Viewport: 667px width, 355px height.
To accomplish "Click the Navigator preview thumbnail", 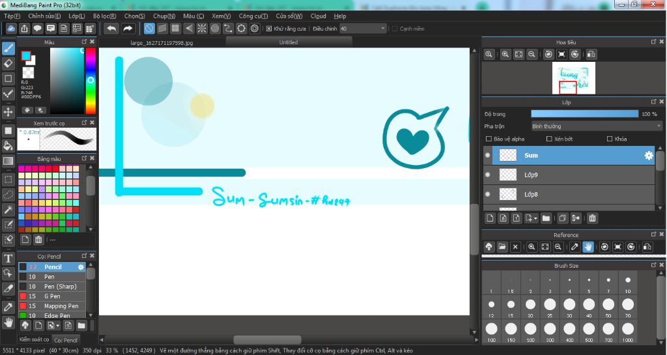I will [x=573, y=78].
